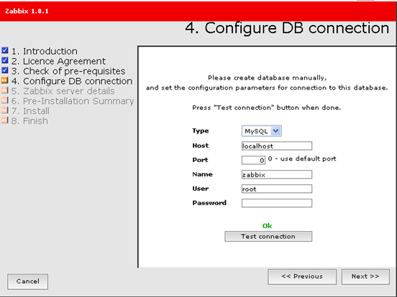Go back with << Previous button

coord(302,276)
